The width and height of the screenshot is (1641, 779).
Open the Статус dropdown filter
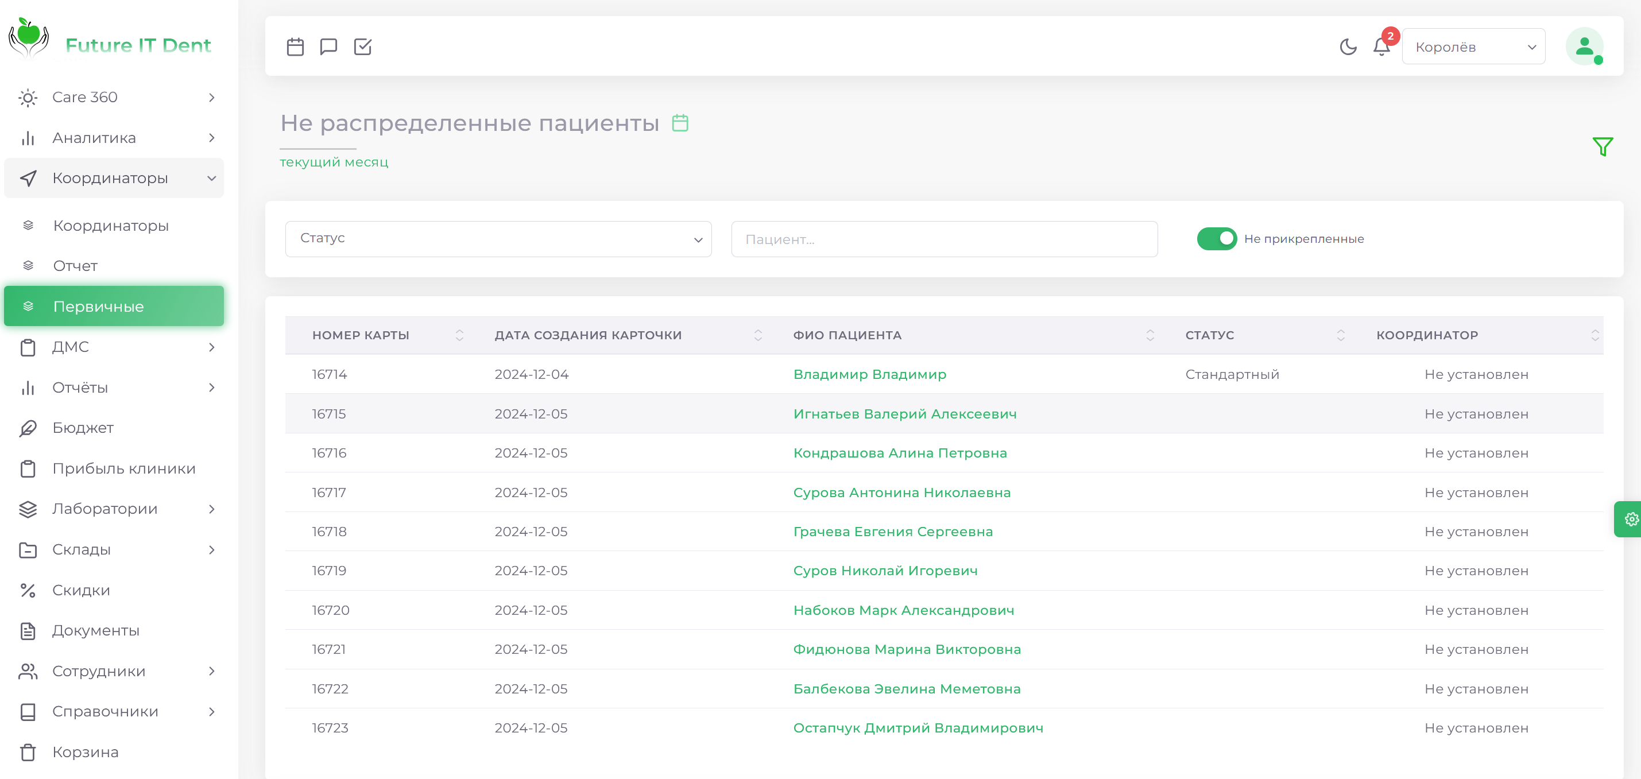[x=498, y=239]
